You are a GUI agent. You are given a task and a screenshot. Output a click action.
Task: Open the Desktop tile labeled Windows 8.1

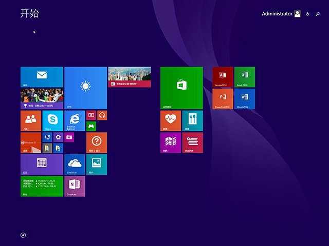click(x=31, y=142)
